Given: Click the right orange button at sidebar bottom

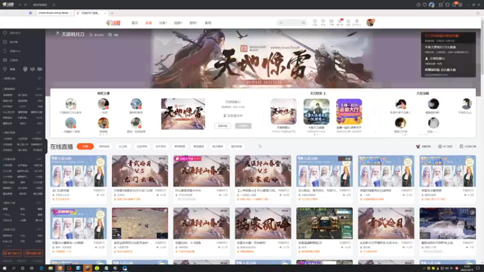Looking at the screenshot, I should pyautogui.click(x=33, y=253).
